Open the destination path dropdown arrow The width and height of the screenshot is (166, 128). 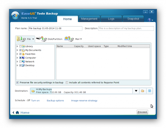click(136, 91)
